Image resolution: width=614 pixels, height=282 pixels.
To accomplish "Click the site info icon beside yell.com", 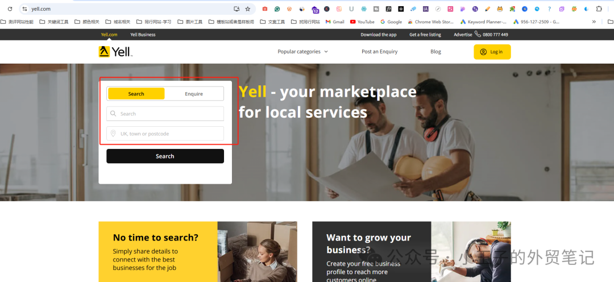I will tap(24, 9).
